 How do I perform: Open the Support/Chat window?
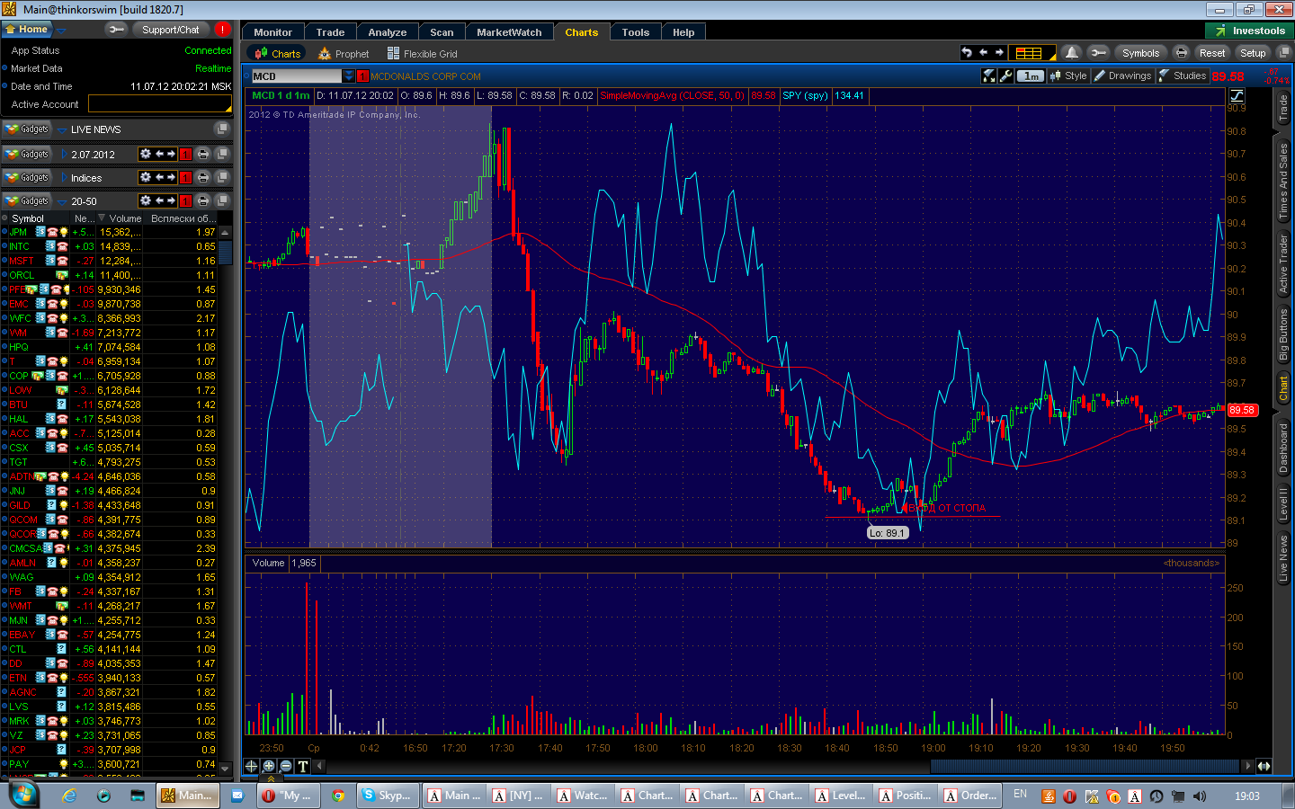tap(170, 30)
